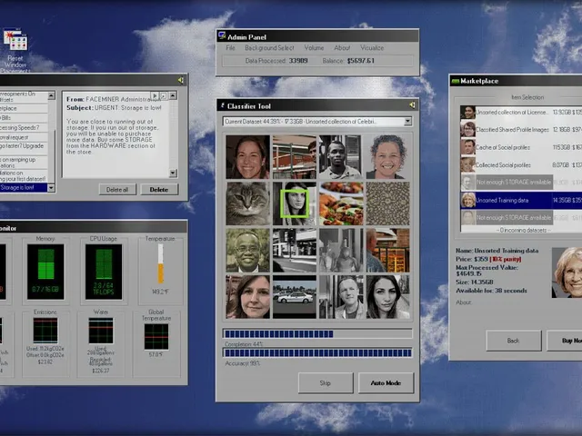Open the Volume menu in Admin Panel
The width and height of the screenshot is (582, 436).
click(x=314, y=48)
